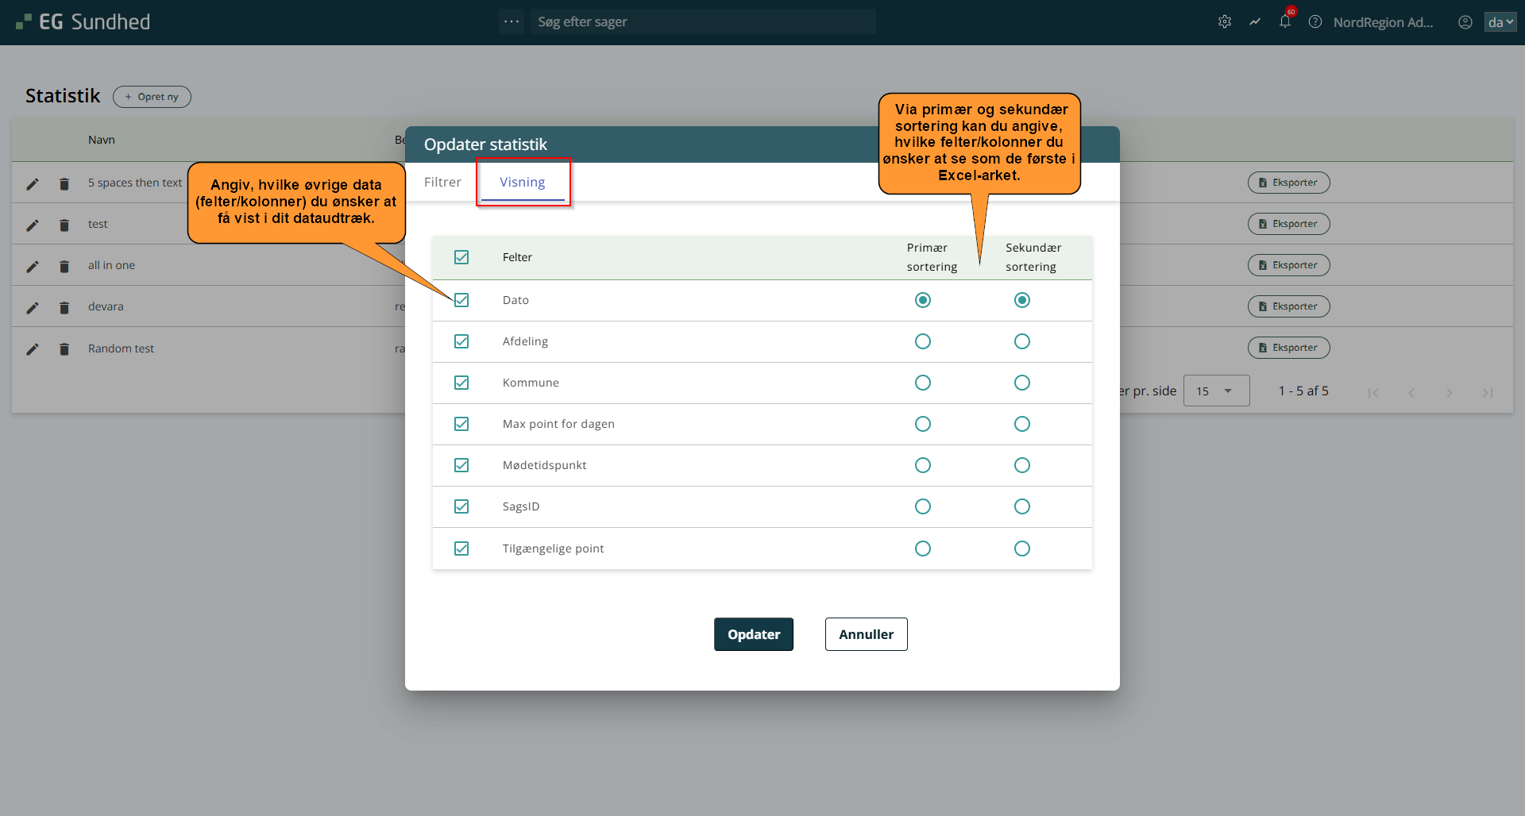The height and width of the screenshot is (816, 1525).
Task: Open the user profile icon
Action: (1465, 22)
